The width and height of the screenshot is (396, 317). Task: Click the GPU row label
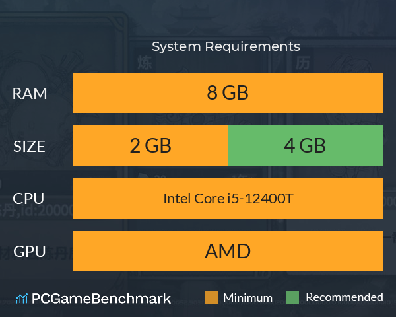pos(30,252)
